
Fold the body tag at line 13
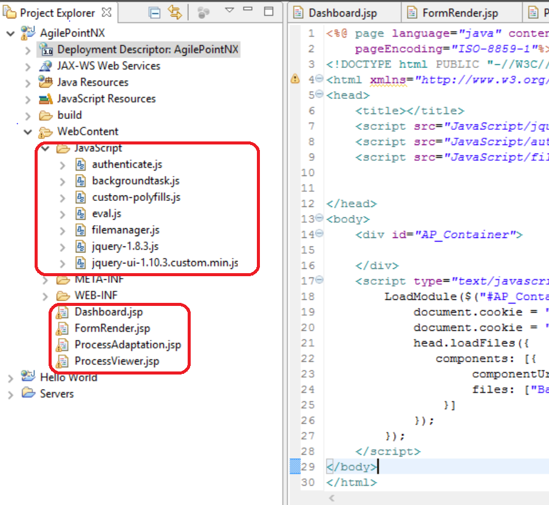319,219
